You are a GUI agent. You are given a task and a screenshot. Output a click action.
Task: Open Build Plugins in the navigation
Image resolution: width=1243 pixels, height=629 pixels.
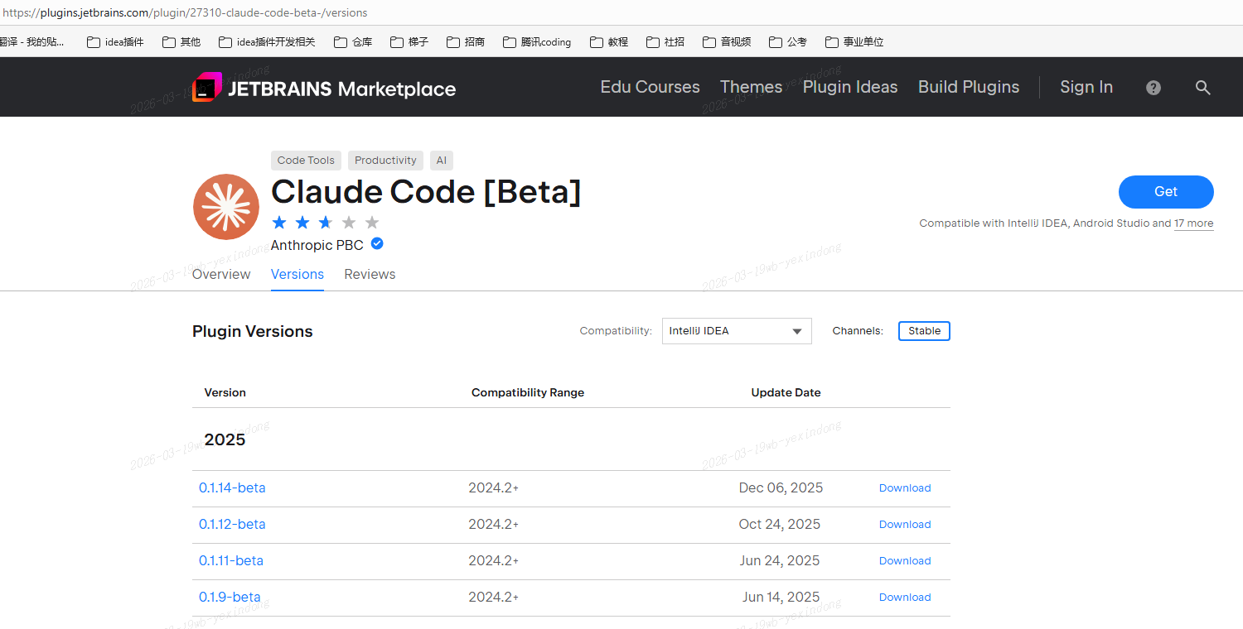(x=969, y=87)
